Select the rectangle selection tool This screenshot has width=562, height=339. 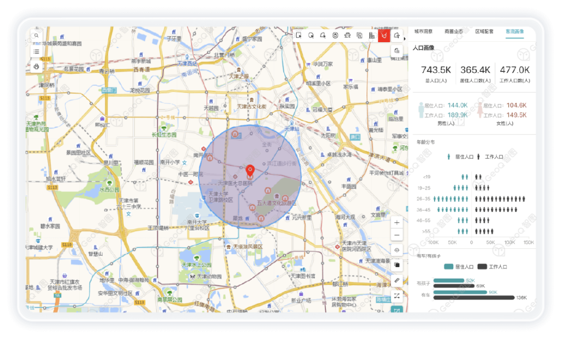[299, 35]
